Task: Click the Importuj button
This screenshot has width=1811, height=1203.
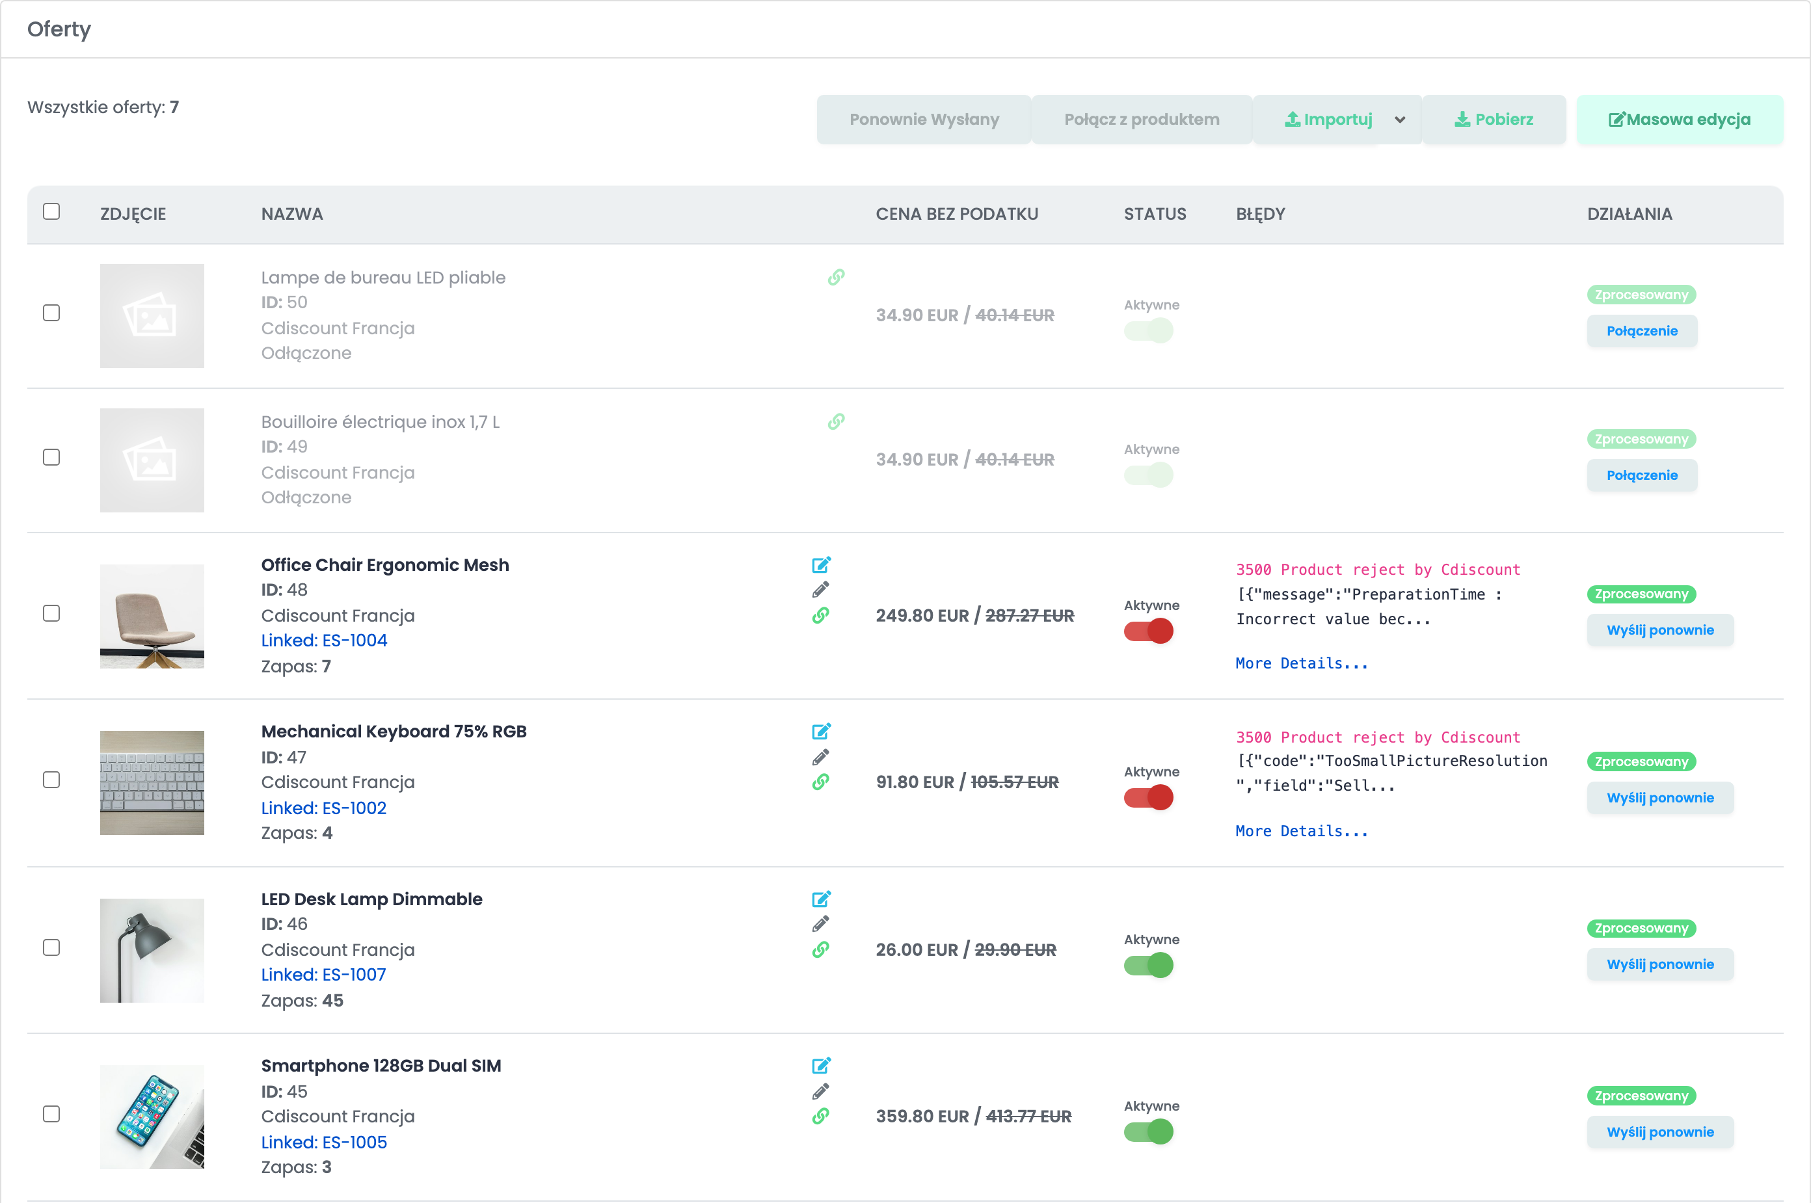Action: click(x=1328, y=120)
